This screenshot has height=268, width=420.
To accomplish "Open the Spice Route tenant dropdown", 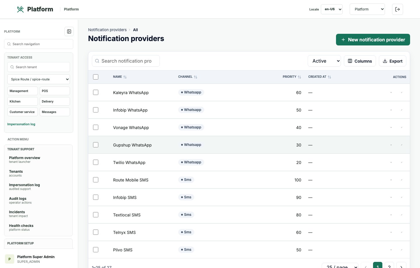I will coord(38,79).
